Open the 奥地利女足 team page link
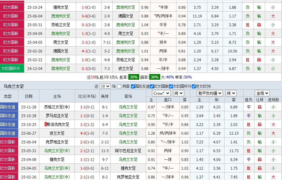Viewport: 282px width, 180px height. coord(125,7)
